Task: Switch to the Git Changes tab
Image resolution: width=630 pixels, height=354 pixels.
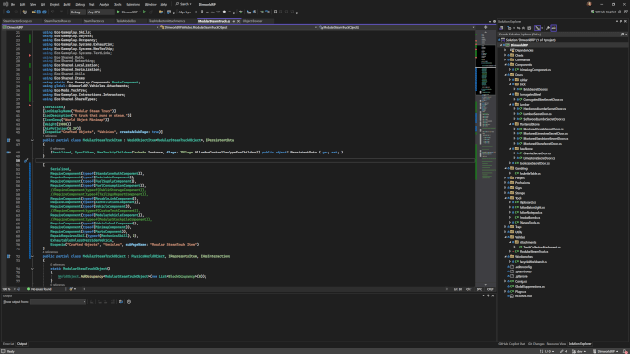Action: coord(536,344)
